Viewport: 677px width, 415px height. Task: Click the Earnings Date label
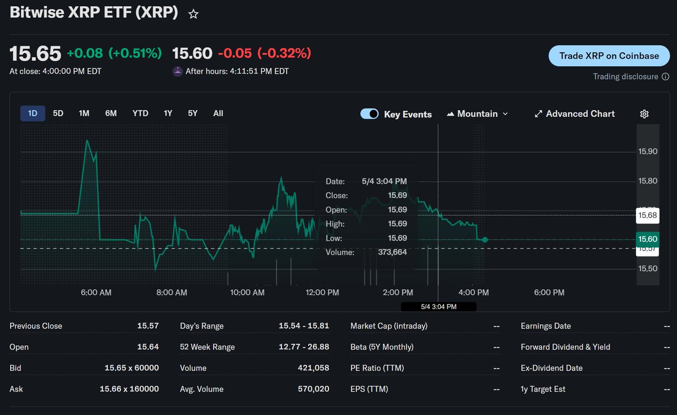click(546, 326)
